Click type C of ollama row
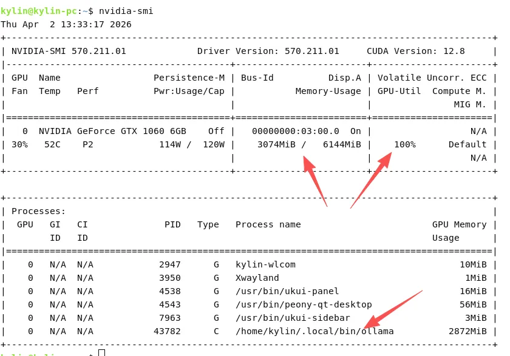 216,331
